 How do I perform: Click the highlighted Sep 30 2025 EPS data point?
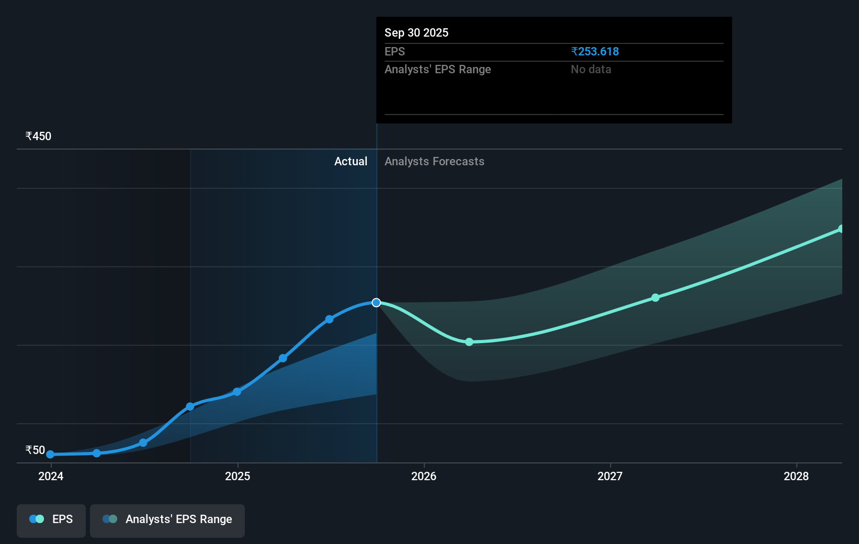(376, 302)
